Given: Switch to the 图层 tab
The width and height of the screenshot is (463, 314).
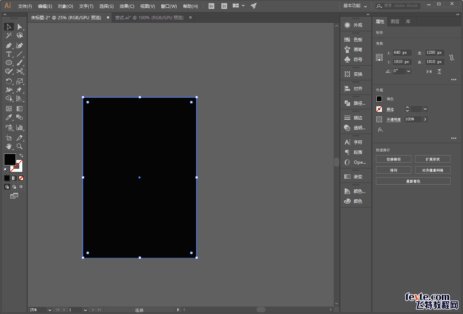Looking at the screenshot, I should (x=395, y=22).
